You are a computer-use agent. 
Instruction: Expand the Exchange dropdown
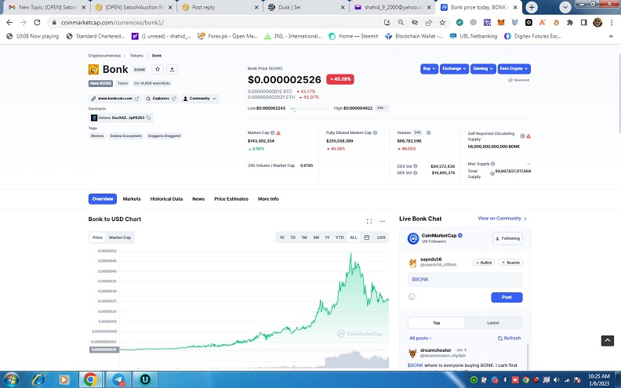click(x=454, y=69)
